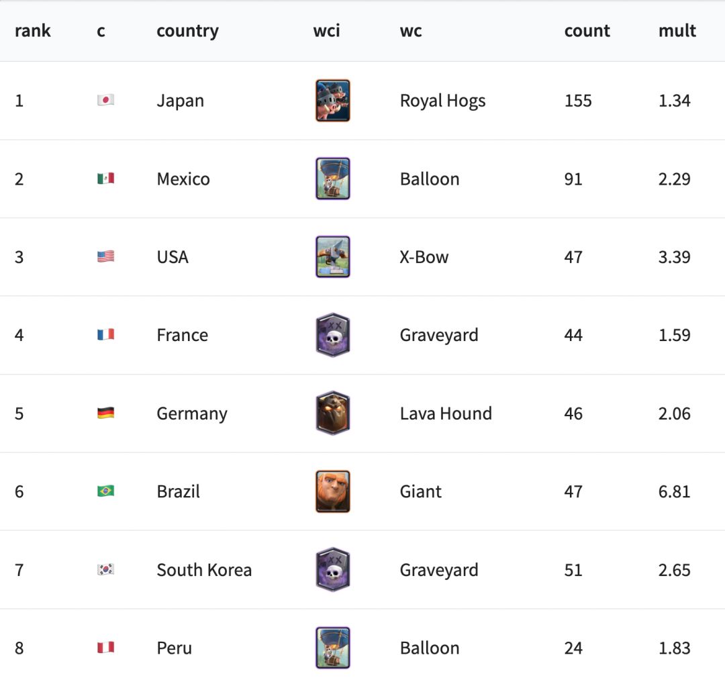
Task: Sort table by mult column header
Action: tap(677, 31)
